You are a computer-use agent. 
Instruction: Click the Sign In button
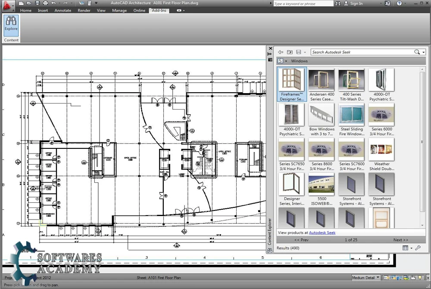point(353,3)
